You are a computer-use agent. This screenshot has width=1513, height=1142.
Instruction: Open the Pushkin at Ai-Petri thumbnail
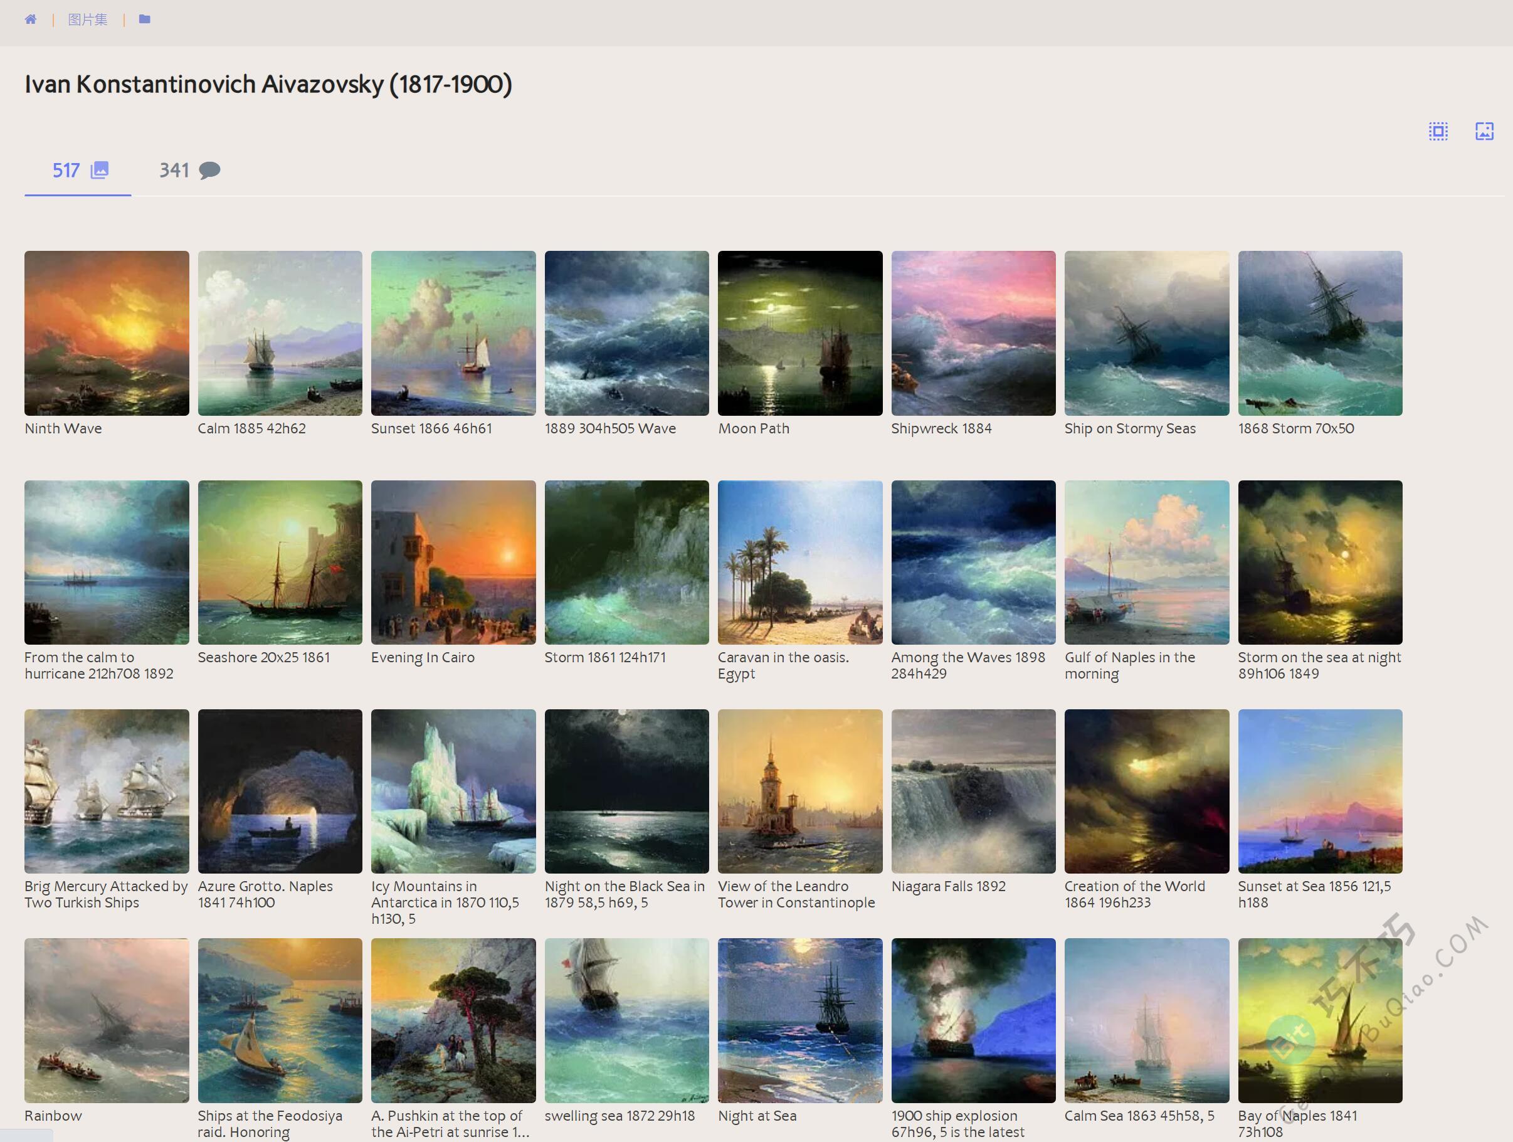click(453, 1020)
